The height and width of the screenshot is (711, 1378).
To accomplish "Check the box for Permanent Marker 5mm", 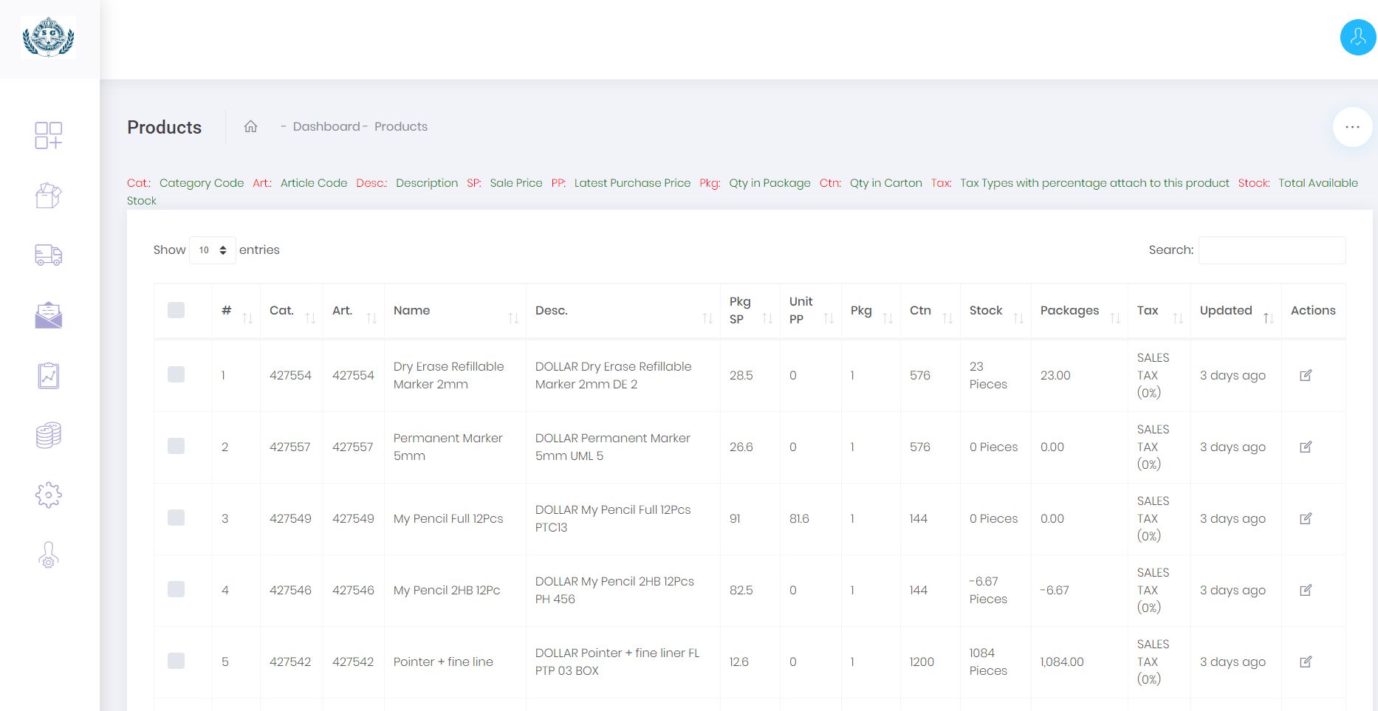I will pyautogui.click(x=176, y=446).
